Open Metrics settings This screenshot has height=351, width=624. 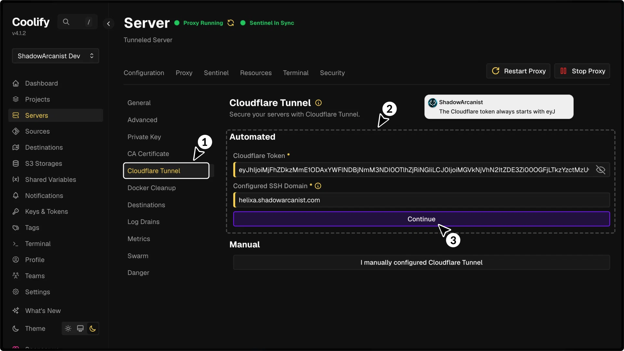click(x=139, y=239)
